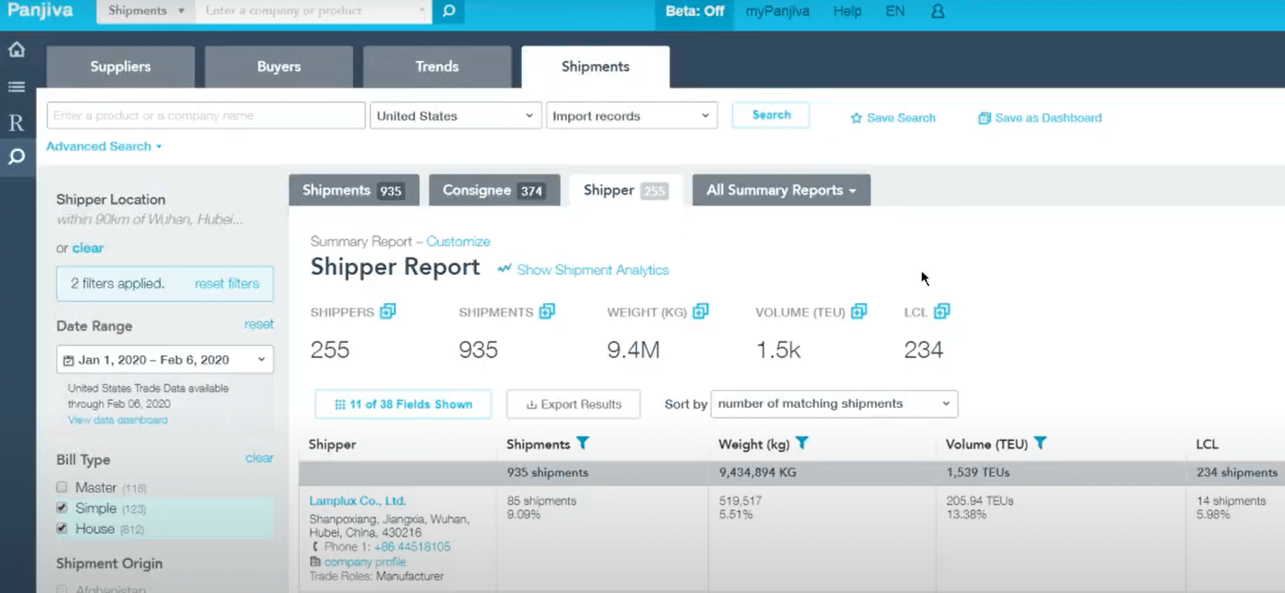The height and width of the screenshot is (593, 1285).
Task: Switch to the Trends tab
Action: [437, 66]
